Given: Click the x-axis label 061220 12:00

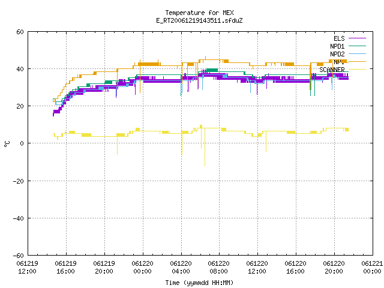Looking at the screenshot, I should pos(257,268).
